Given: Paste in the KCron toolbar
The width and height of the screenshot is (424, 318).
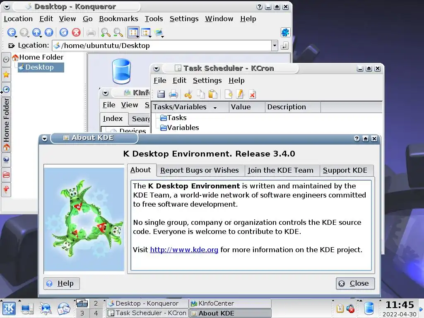Looking at the screenshot, I should click(x=213, y=94).
